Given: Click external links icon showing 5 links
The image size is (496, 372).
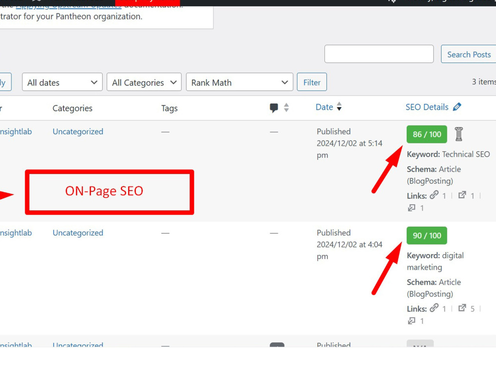Looking at the screenshot, I should (x=462, y=308).
